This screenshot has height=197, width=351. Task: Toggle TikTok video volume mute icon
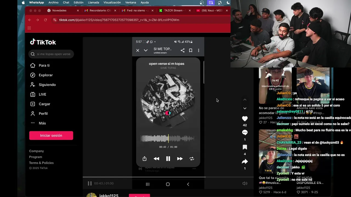click(x=245, y=183)
